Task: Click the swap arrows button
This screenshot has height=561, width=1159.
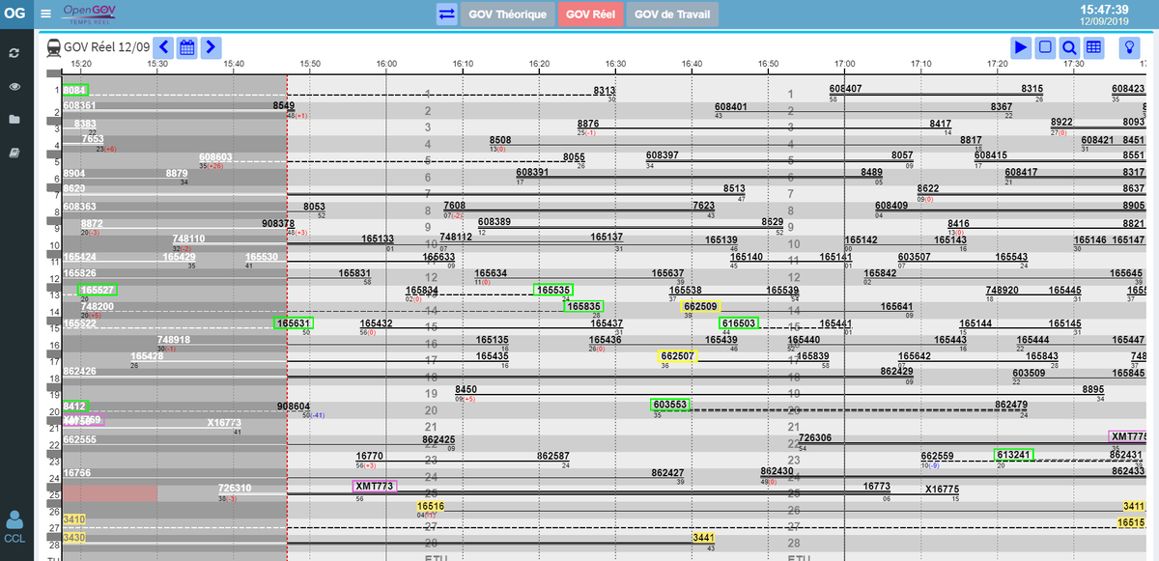Action: 447,14
